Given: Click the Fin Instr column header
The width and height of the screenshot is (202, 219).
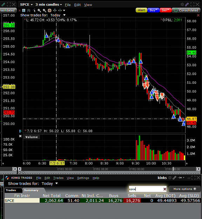Looking at the screenshot, I should coord(22,196).
